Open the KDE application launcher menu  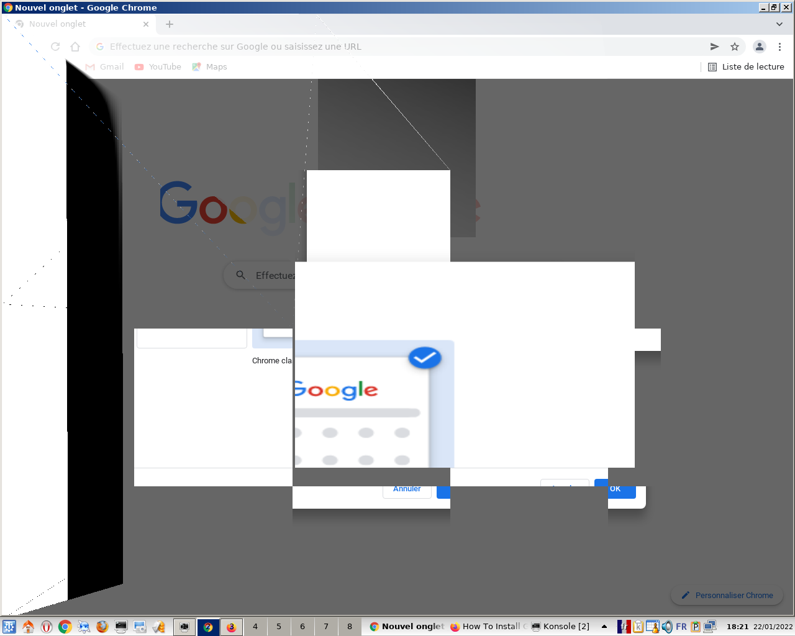click(x=9, y=627)
